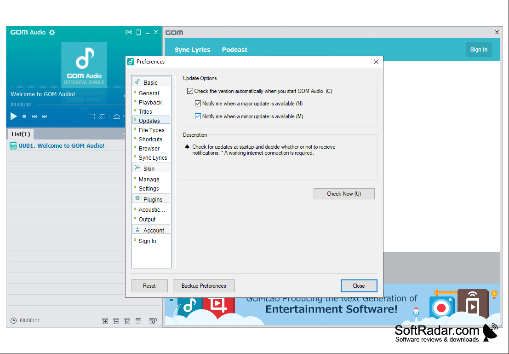The height and width of the screenshot is (354, 509).
Task: Select the Skin category header
Action: 151,168
